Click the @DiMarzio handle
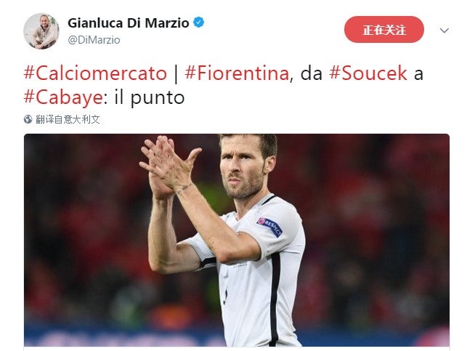The height and width of the screenshot is (351, 475). click(x=94, y=40)
